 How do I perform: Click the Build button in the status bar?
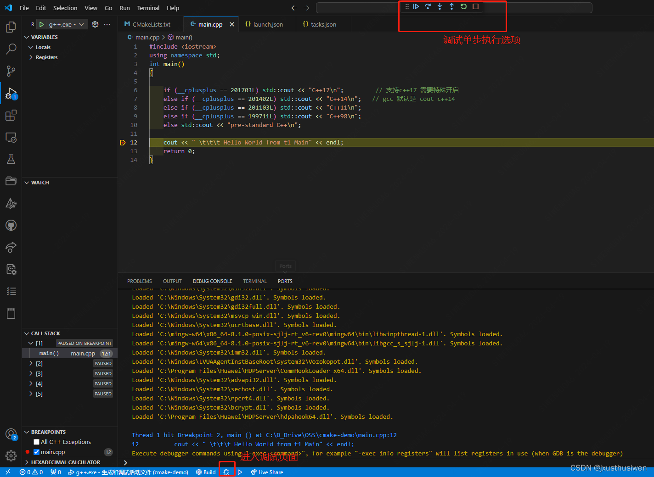point(205,472)
